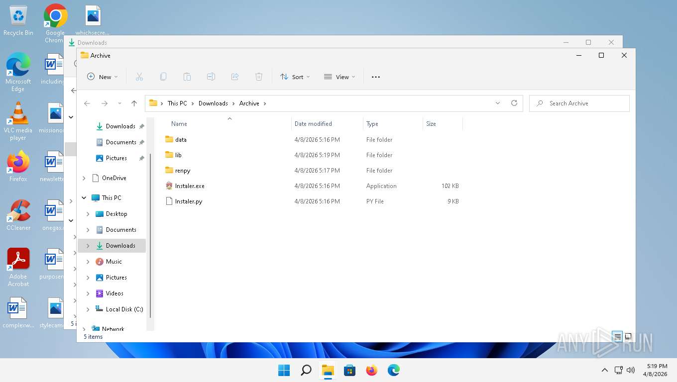Switch to large thumbnails view icon
677x382 pixels.
[628, 336]
